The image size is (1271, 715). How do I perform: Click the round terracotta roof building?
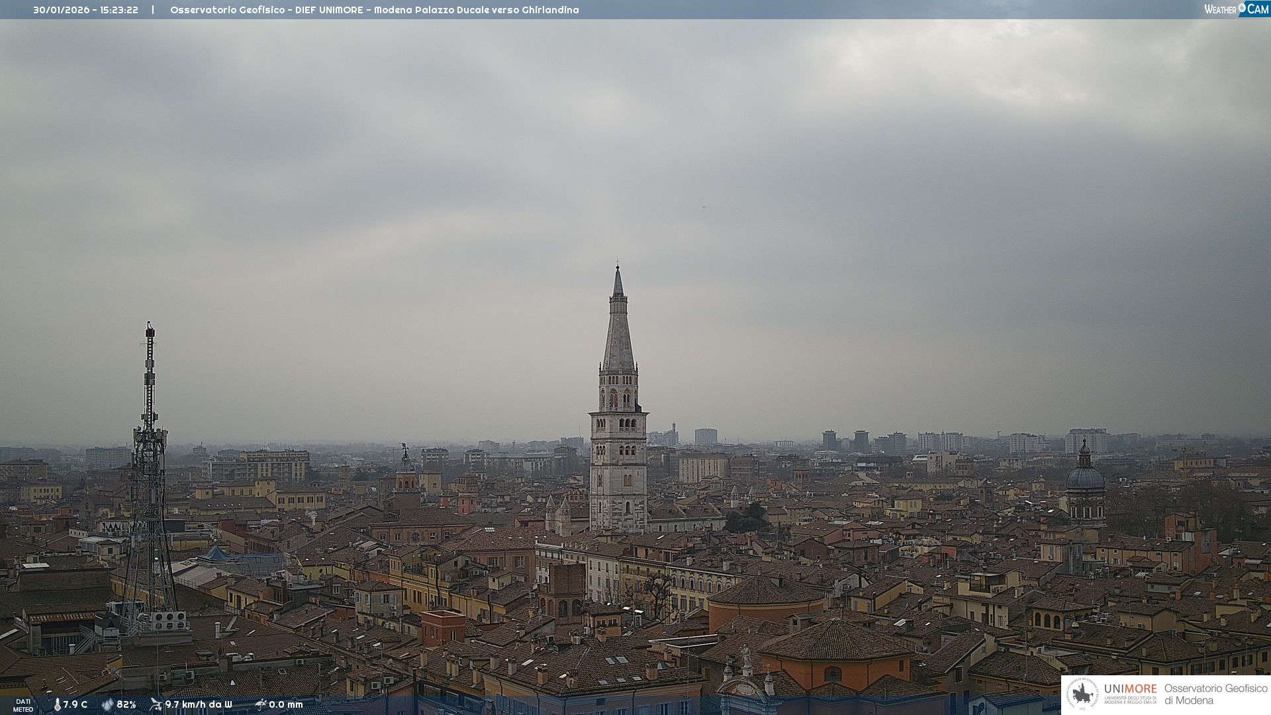(x=766, y=591)
